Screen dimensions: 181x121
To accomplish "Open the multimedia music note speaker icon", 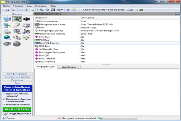I will pos(26,31).
